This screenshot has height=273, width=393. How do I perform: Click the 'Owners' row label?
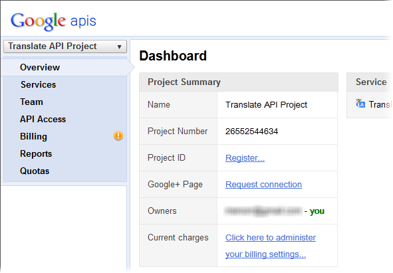(162, 211)
